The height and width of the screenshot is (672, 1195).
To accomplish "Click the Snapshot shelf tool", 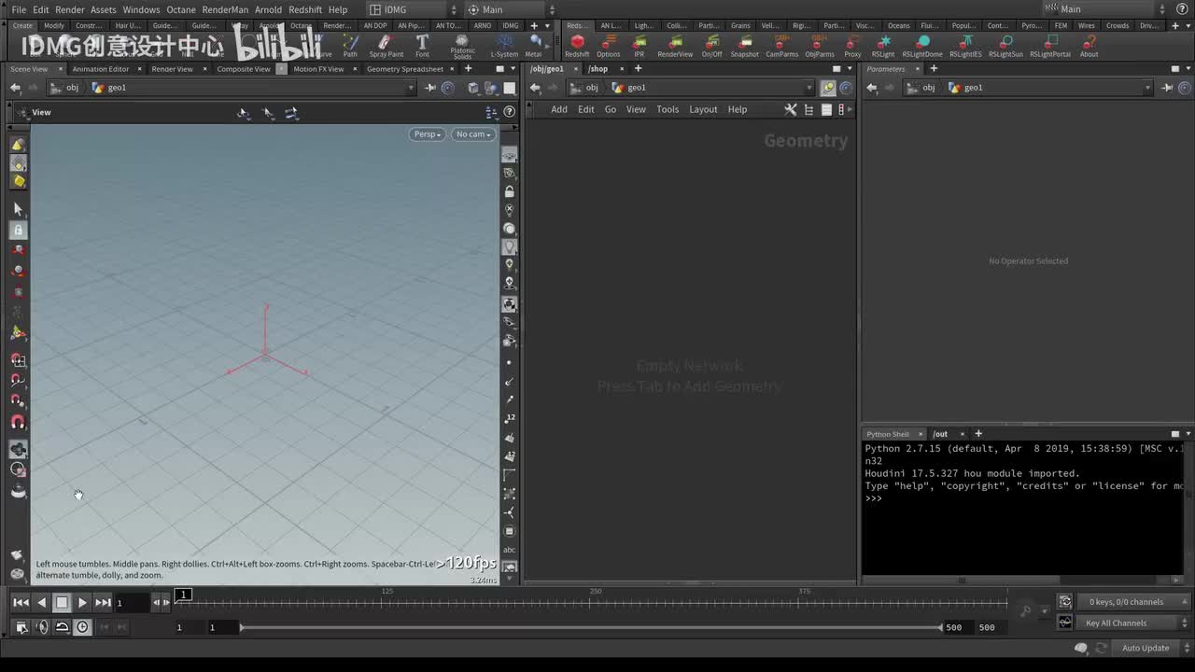I will 744,44.
